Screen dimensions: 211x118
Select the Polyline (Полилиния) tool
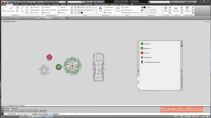coord(11,9)
